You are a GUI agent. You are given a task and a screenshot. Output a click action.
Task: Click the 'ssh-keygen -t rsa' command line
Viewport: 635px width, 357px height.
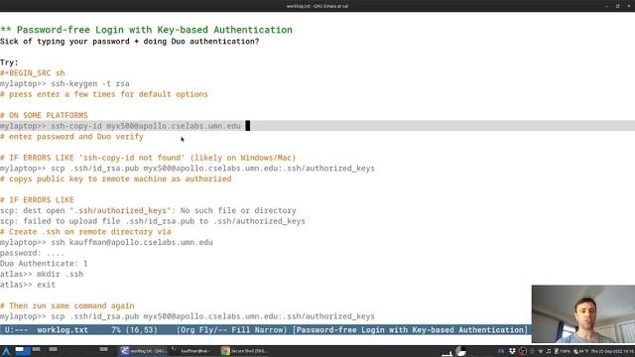point(64,83)
